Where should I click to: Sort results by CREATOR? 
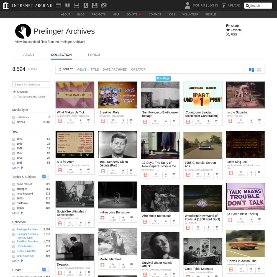click(x=138, y=70)
